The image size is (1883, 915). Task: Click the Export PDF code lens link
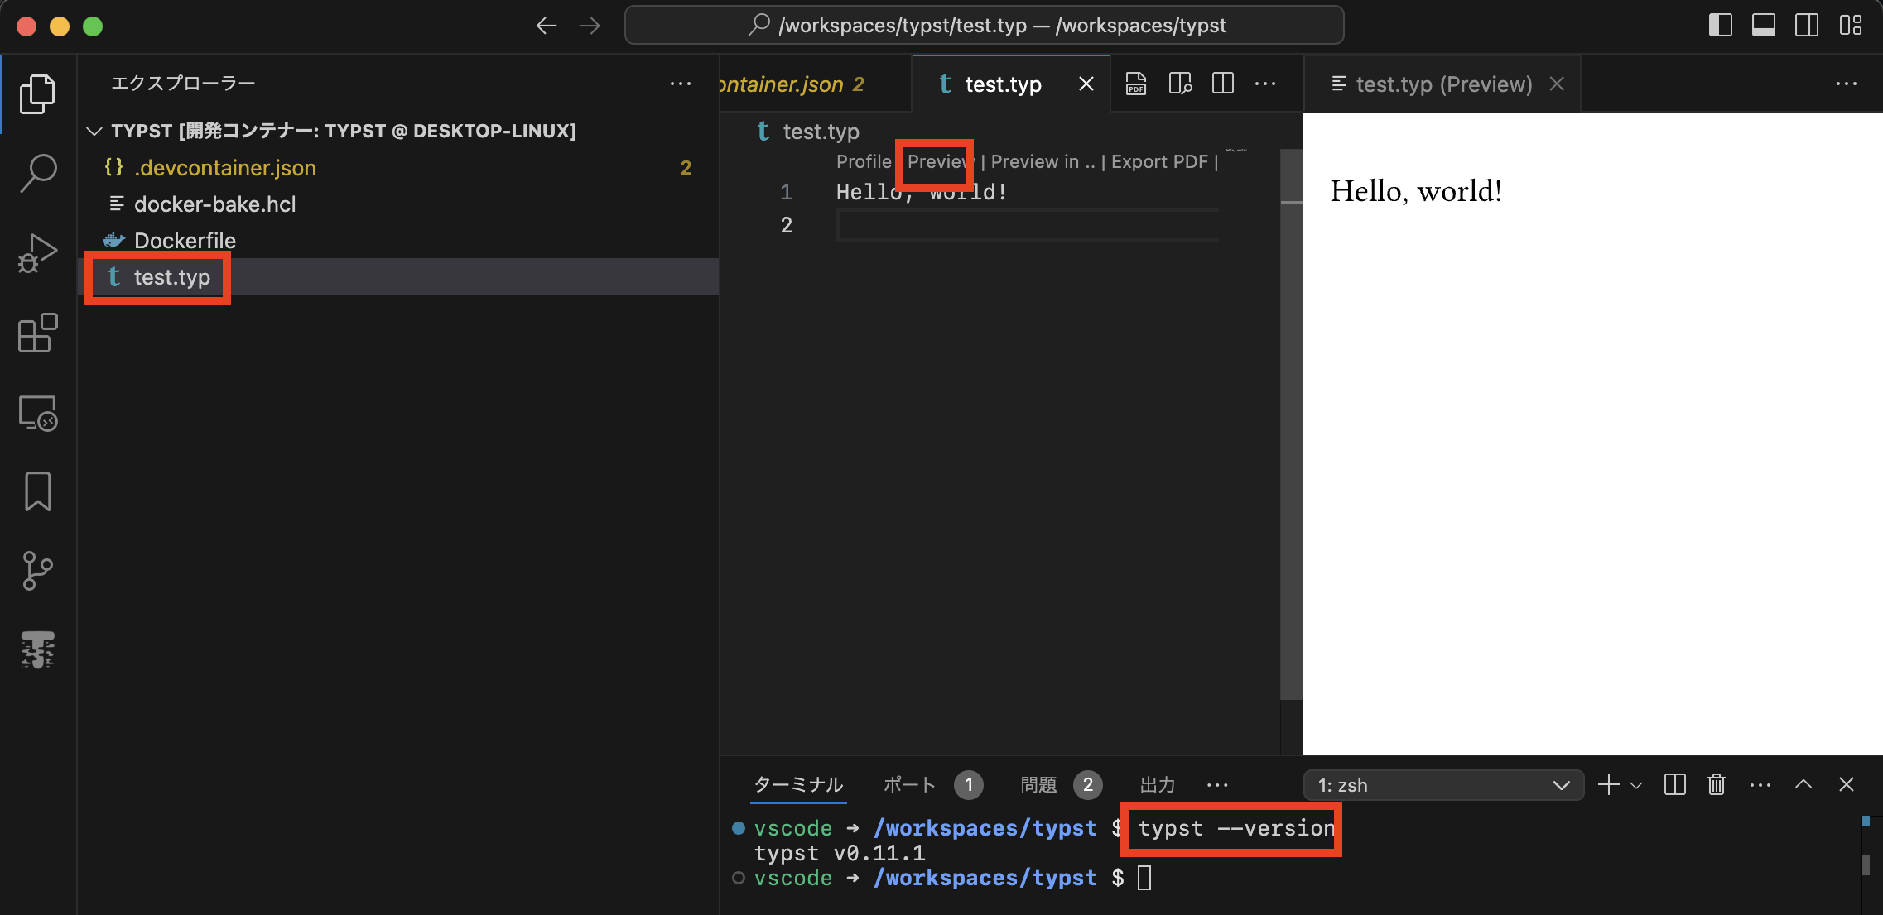tap(1159, 161)
